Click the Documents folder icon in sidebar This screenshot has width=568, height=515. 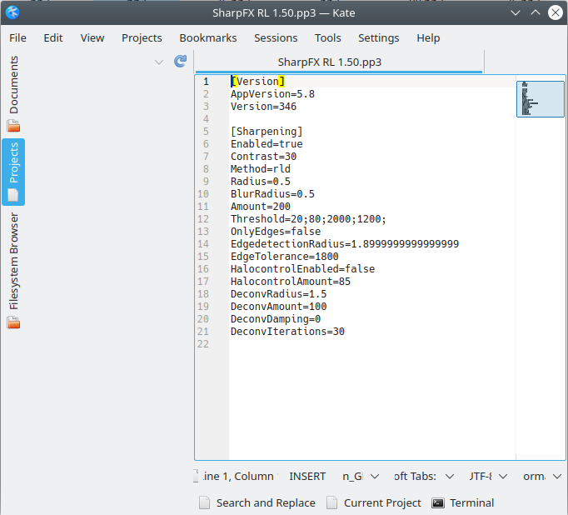(x=13, y=126)
